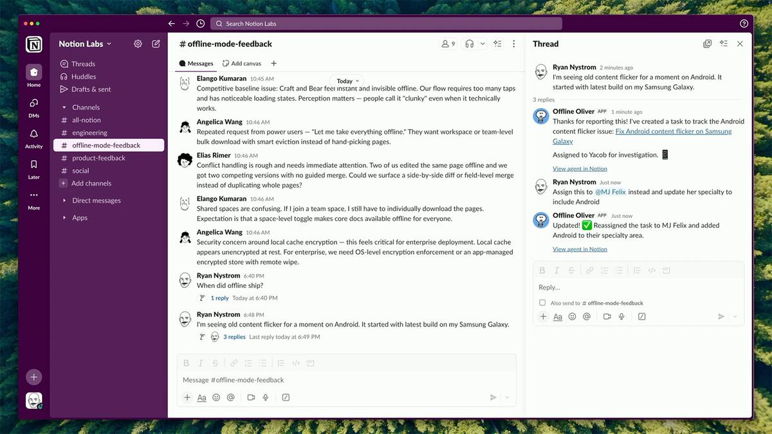Check Also send to #offline-mode-feedback
The image size is (772, 434).
(543, 303)
